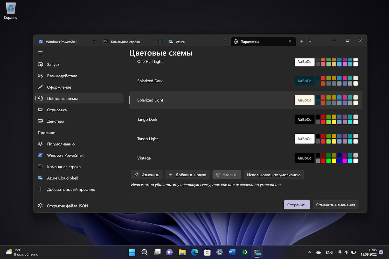Go to Оформление appearance settings
The image size is (389, 259).
pyautogui.click(x=59, y=87)
